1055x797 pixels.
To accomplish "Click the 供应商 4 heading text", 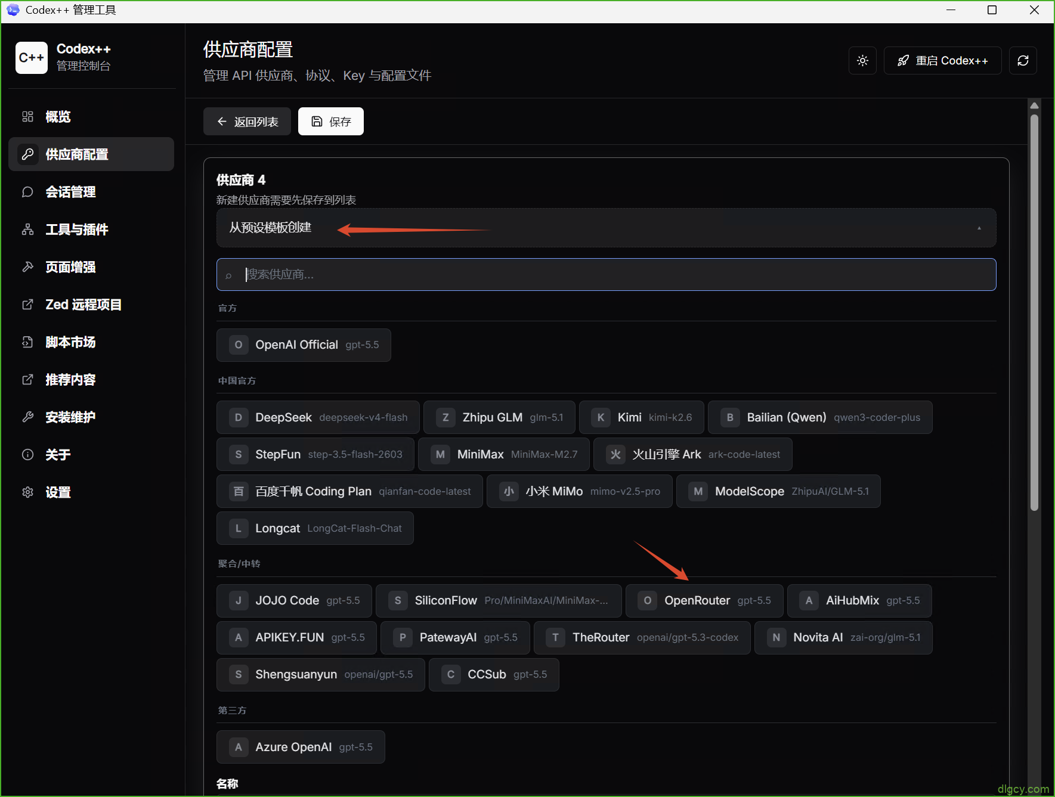I will click(x=241, y=180).
